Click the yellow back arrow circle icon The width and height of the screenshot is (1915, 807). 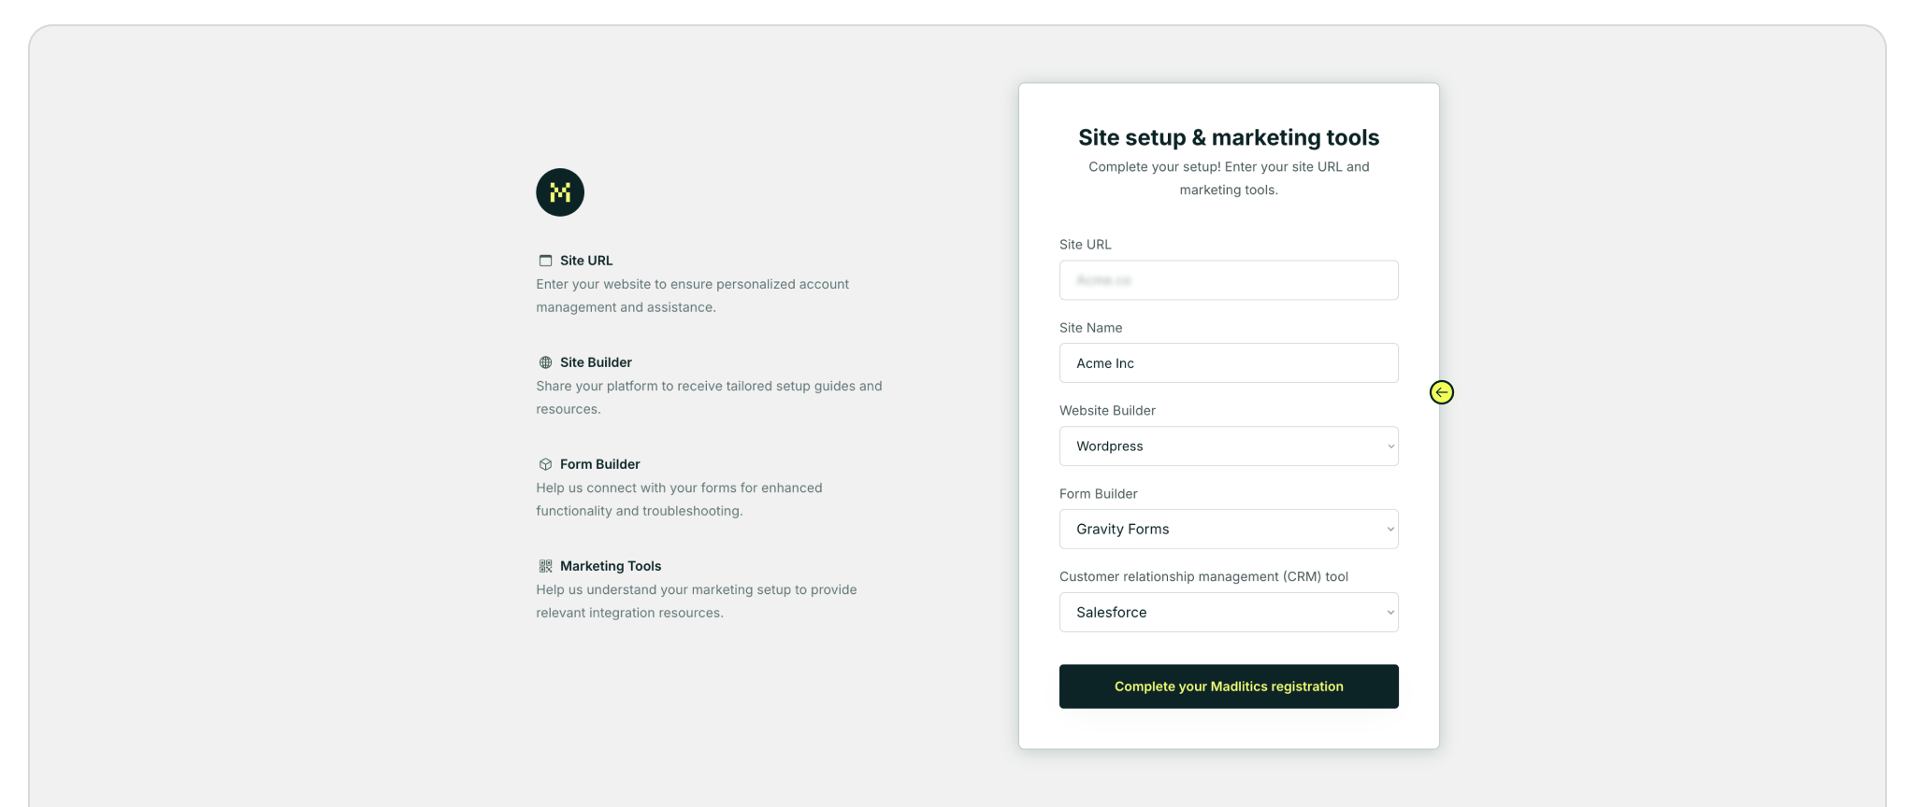1442,392
